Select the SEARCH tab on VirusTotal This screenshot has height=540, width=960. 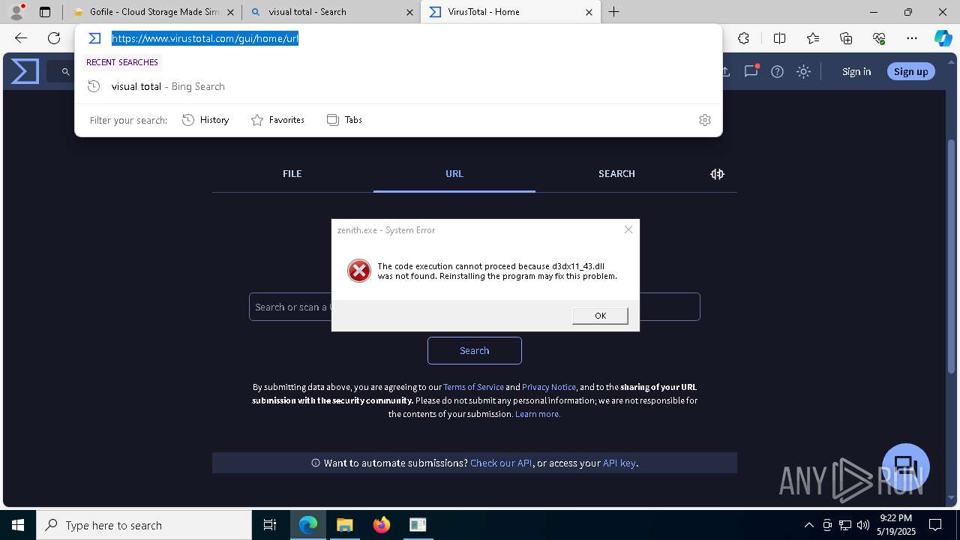616,173
